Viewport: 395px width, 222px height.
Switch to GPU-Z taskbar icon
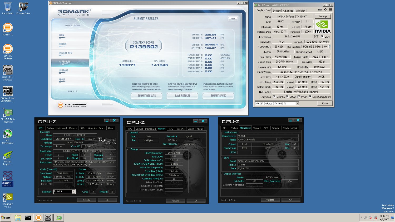pos(60,218)
